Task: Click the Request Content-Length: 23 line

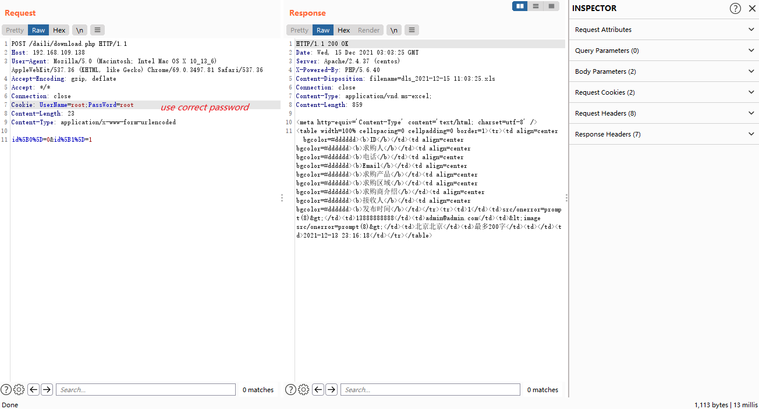Action: point(43,114)
